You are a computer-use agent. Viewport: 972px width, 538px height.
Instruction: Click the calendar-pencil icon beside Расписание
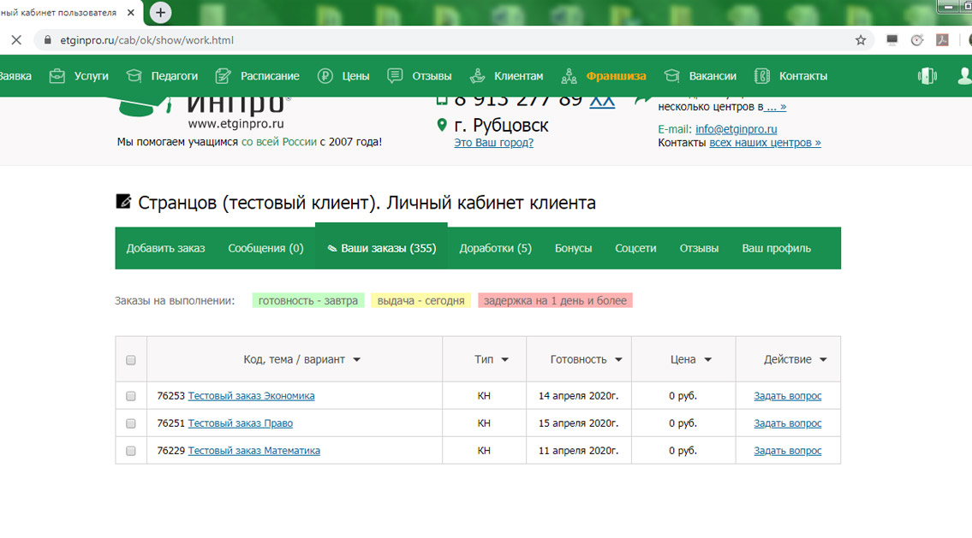(224, 76)
